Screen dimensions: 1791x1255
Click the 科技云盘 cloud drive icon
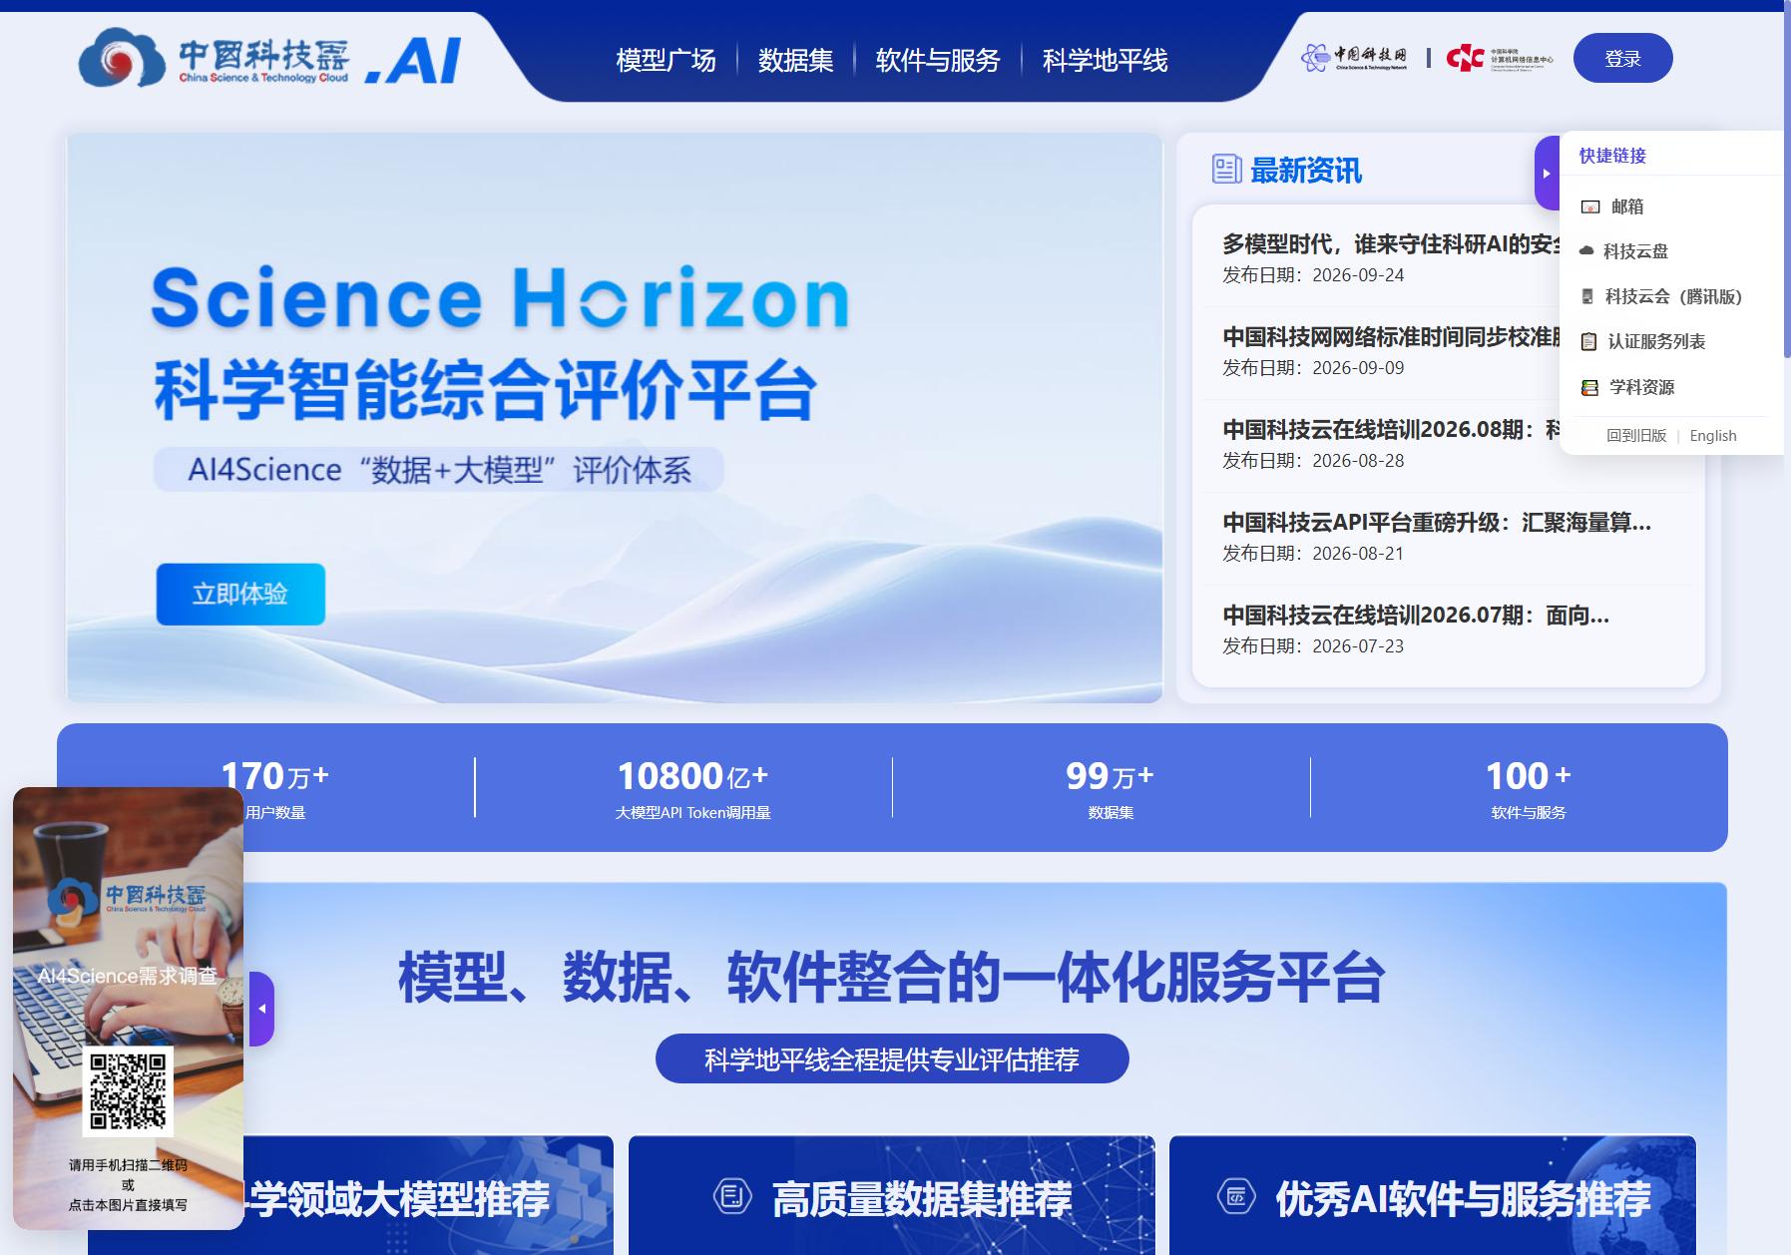[x=1586, y=251]
